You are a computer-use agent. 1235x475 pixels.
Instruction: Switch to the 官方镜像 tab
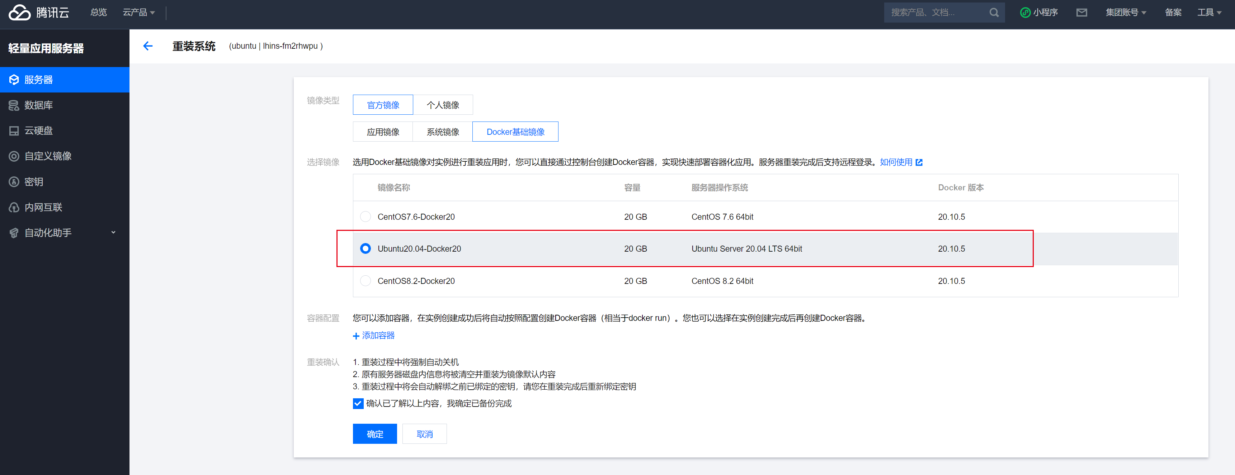pyautogui.click(x=383, y=104)
